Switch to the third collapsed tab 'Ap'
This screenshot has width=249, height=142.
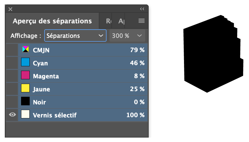coord(121,21)
